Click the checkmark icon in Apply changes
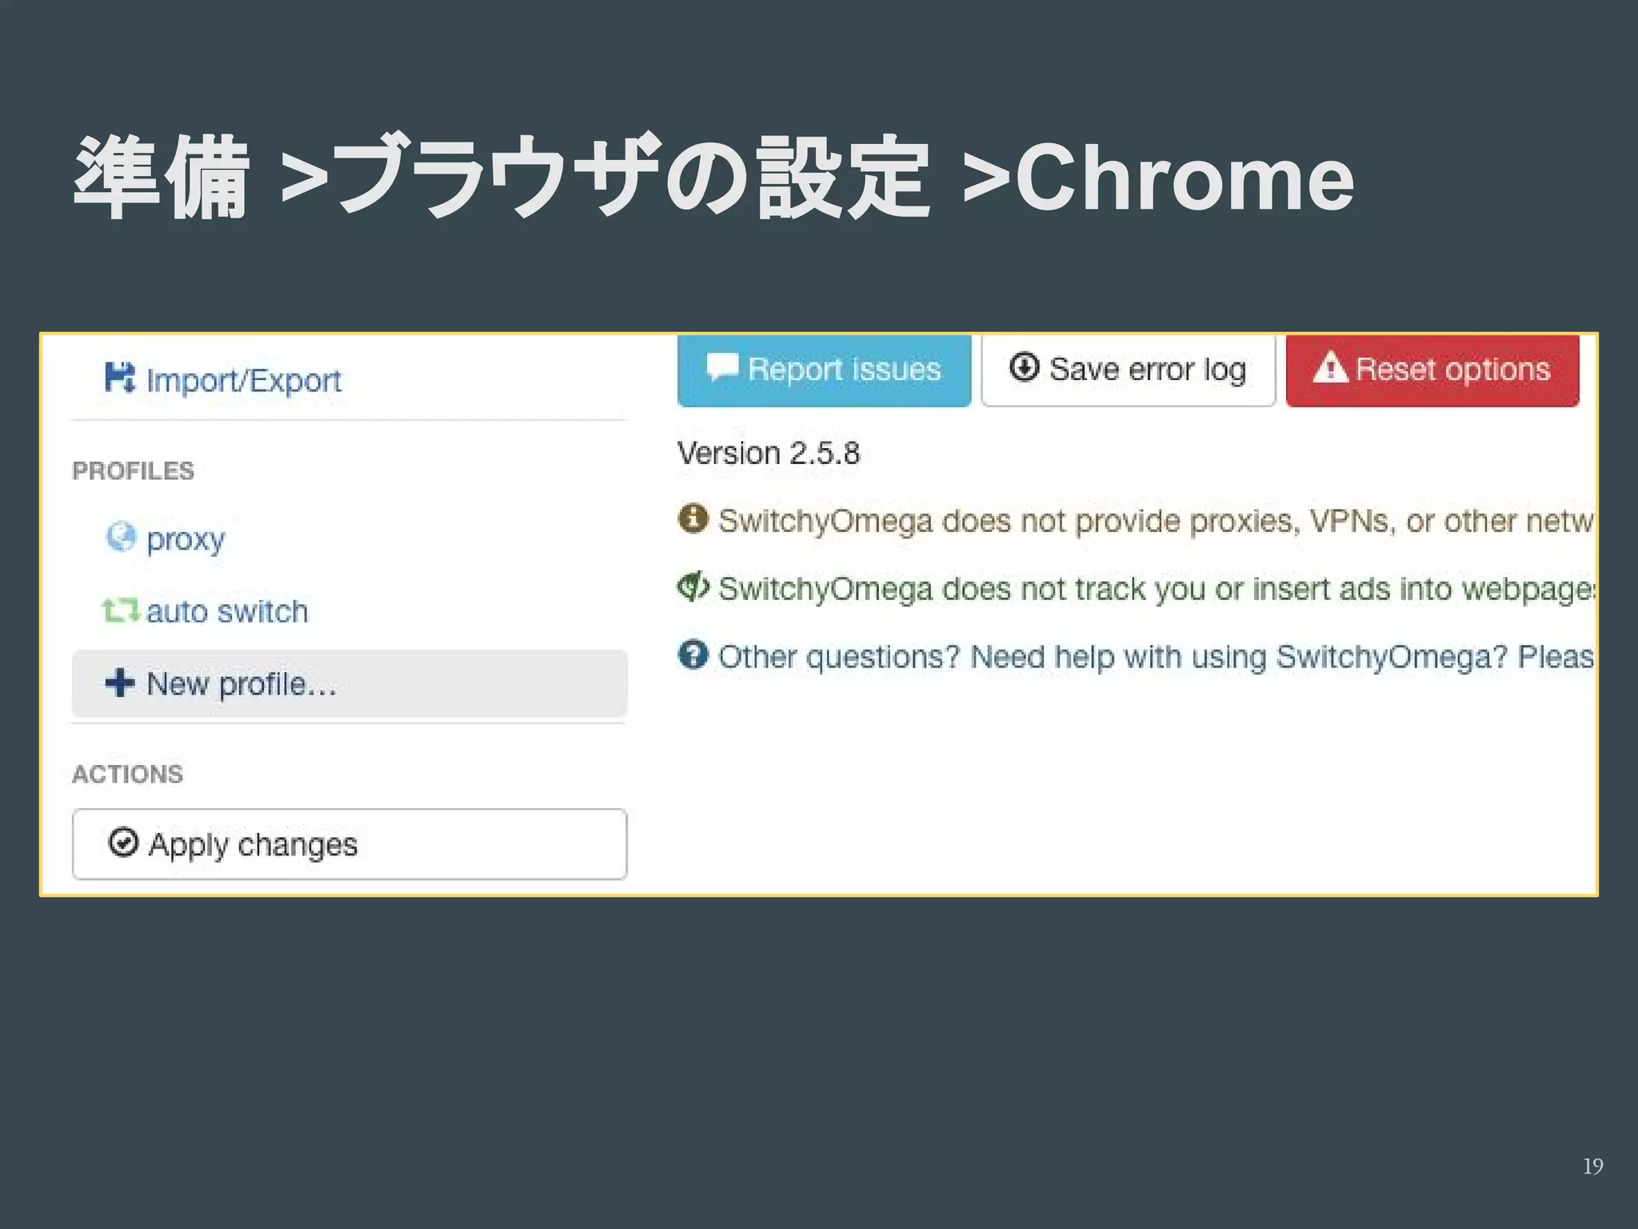The width and height of the screenshot is (1638, 1229). point(123,843)
